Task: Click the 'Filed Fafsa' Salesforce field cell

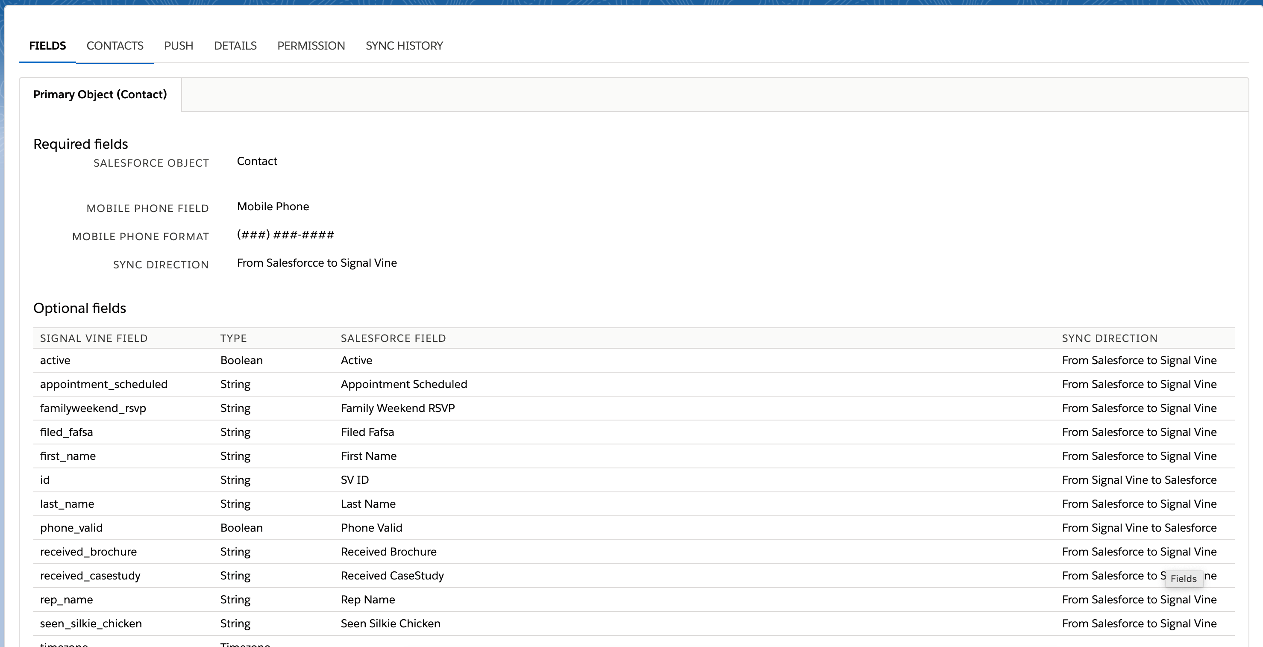Action: click(367, 432)
